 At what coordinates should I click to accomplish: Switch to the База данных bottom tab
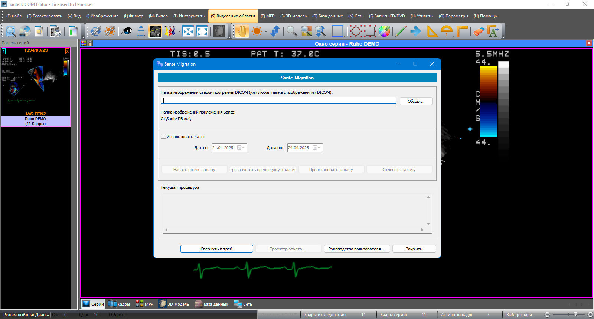coord(211,304)
